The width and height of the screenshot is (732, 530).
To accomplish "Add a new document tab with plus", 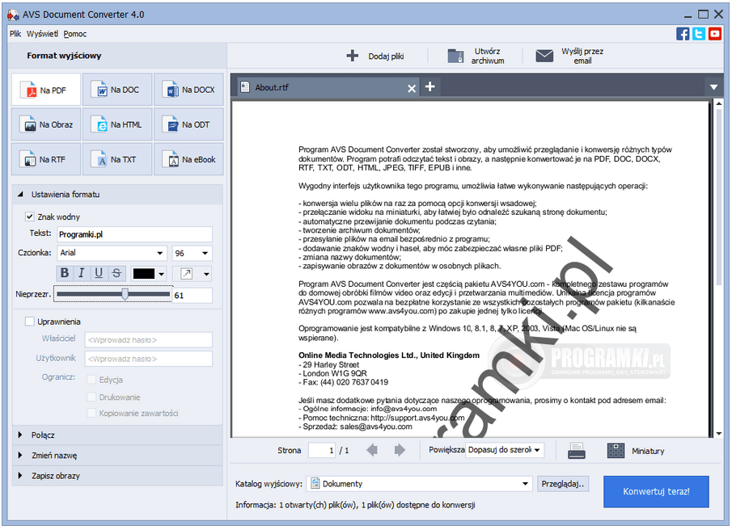I will click(x=430, y=86).
